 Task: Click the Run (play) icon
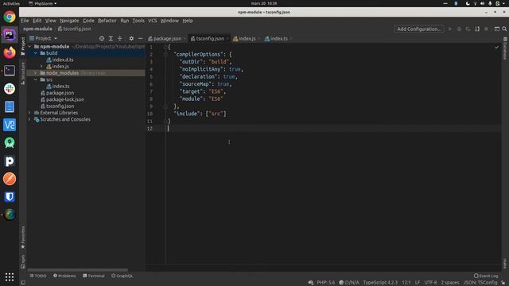click(450, 29)
